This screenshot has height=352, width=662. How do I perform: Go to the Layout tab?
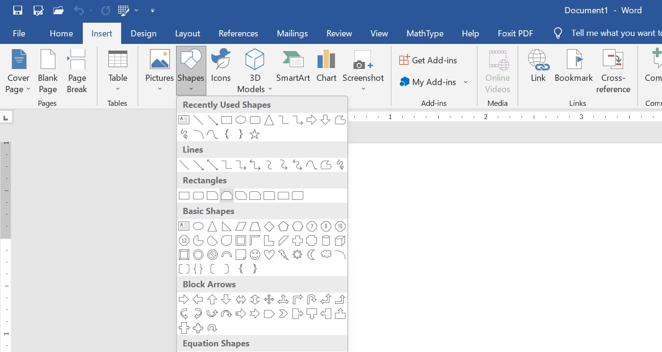tap(187, 34)
